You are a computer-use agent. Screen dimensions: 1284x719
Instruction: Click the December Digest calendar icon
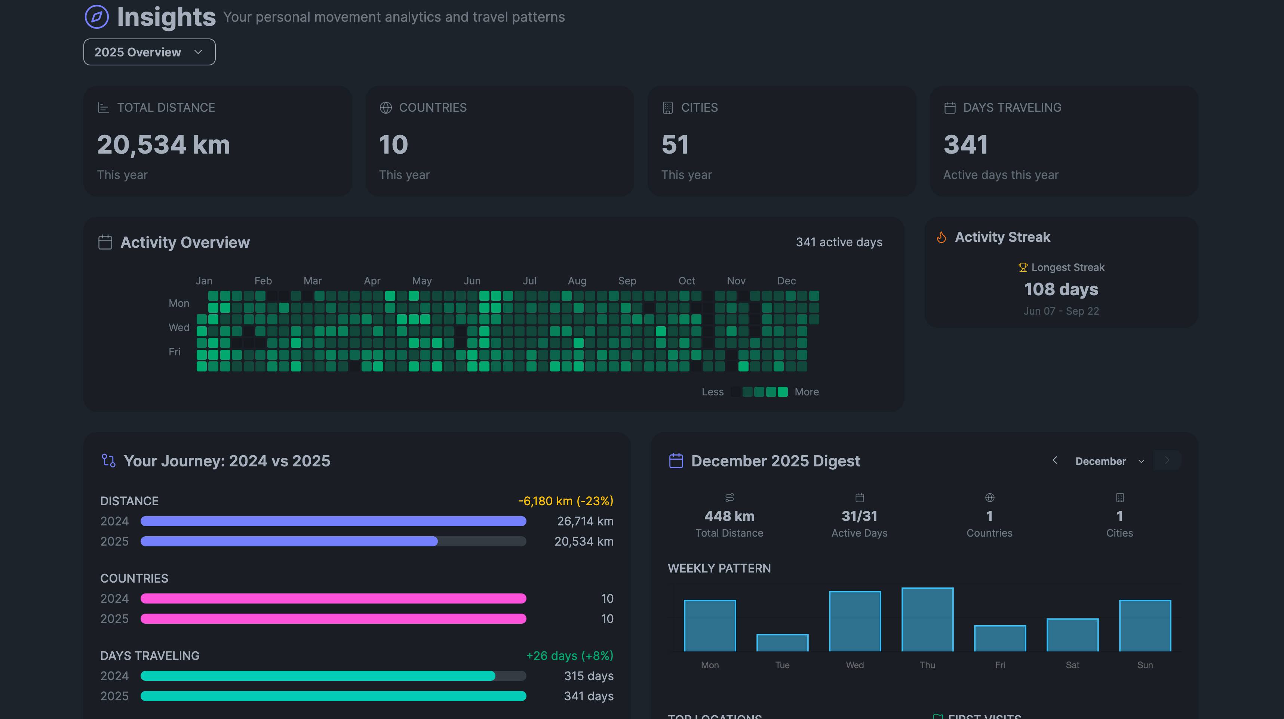click(x=676, y=460)
